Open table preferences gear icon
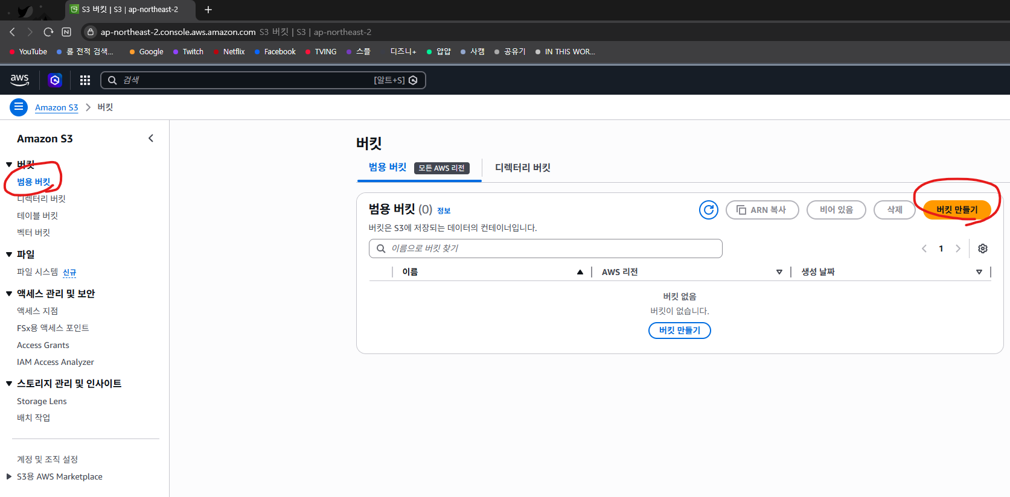 (983, 248)
